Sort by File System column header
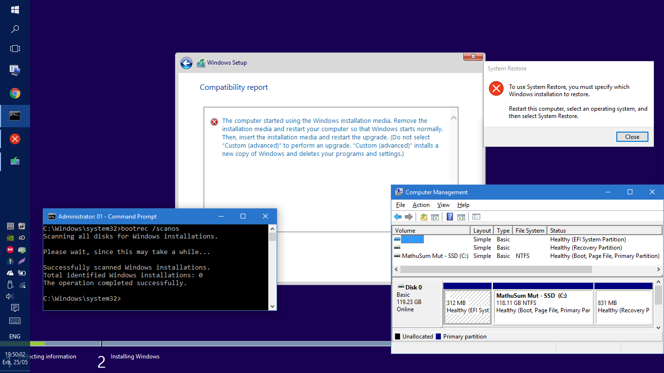The height and width of the screenshot is (373, 664). 530,230
